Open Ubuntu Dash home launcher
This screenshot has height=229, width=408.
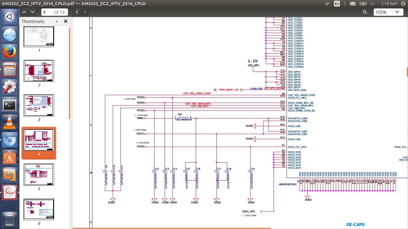(x=10, y=17)
